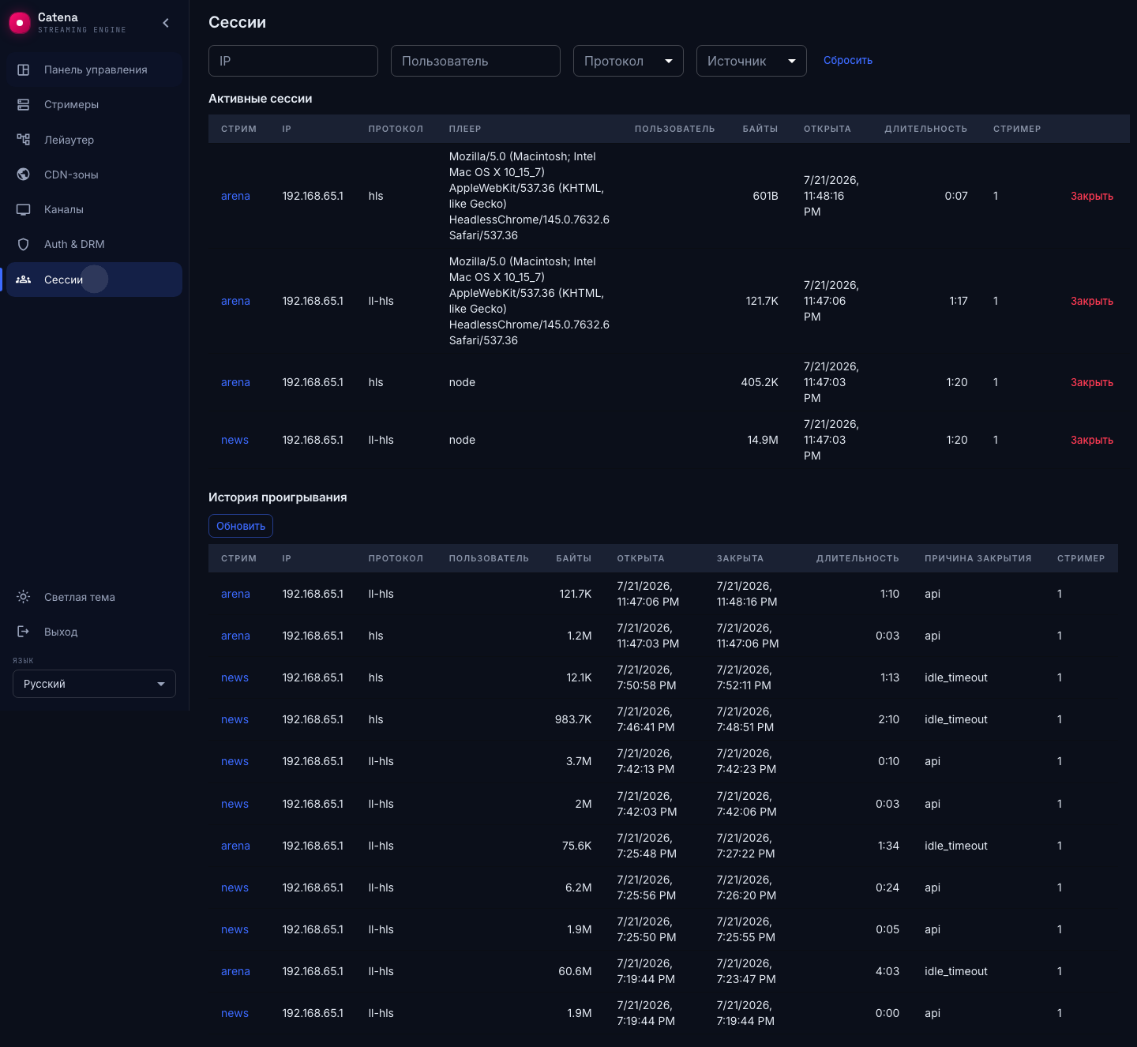Open the Каналы monitor icon

(x=24, y=209)
